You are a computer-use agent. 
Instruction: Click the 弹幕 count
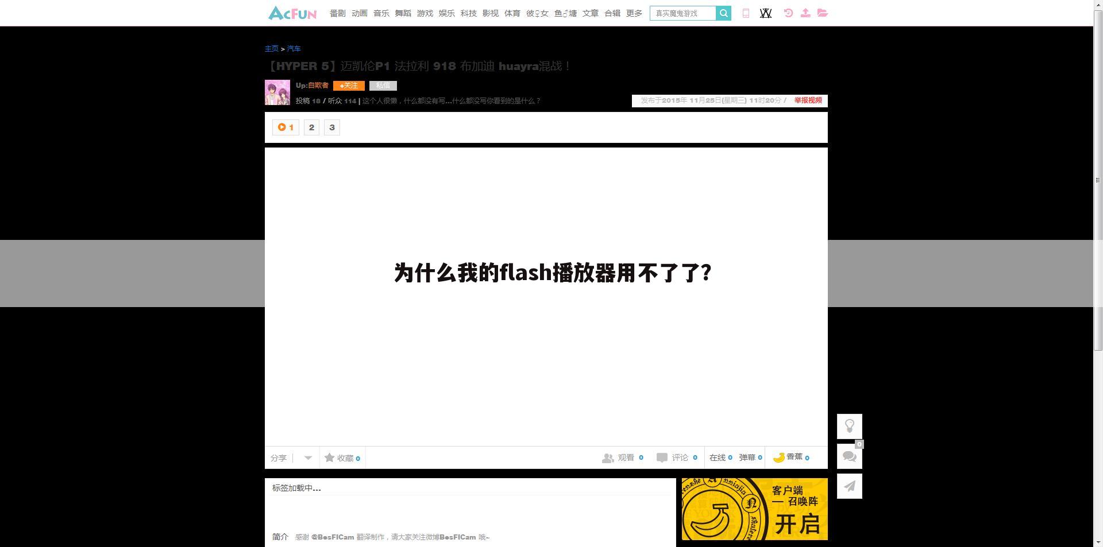pos(751,457)
